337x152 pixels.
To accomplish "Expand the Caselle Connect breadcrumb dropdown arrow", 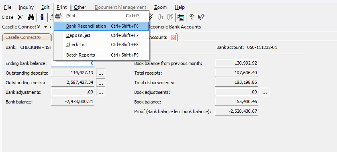I will coord(45,27).
